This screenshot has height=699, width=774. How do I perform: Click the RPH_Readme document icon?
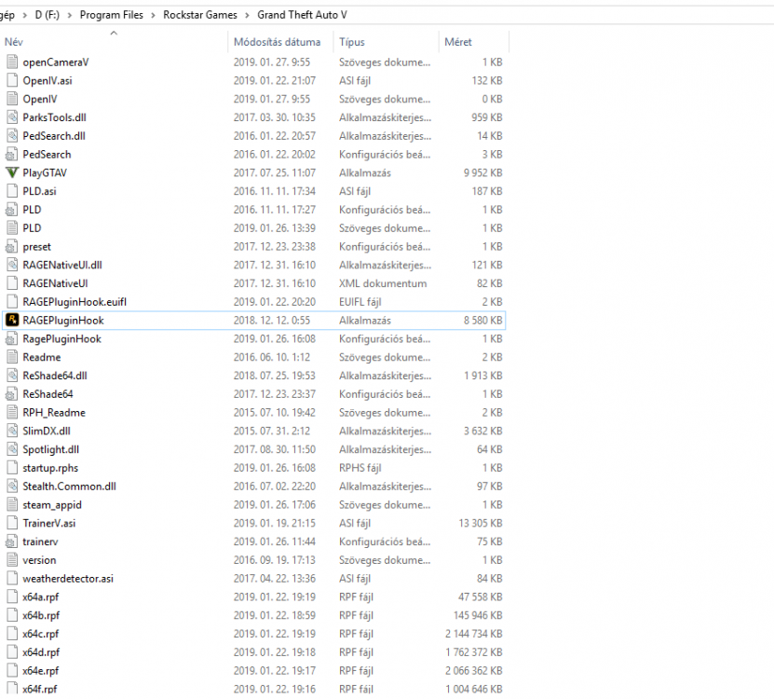point(12,413)
